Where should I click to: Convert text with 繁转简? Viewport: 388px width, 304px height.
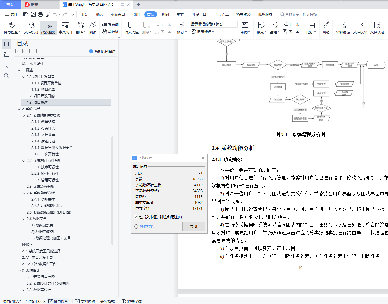[110, 24]
